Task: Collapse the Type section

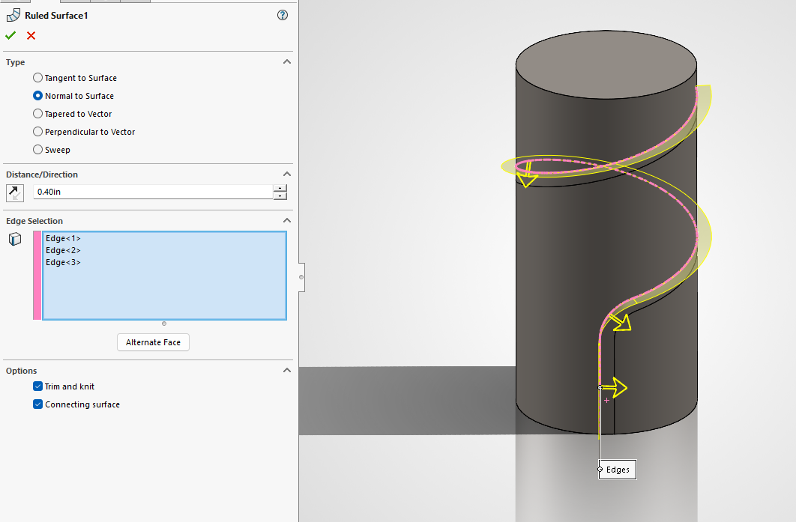Action: (287, 62)
